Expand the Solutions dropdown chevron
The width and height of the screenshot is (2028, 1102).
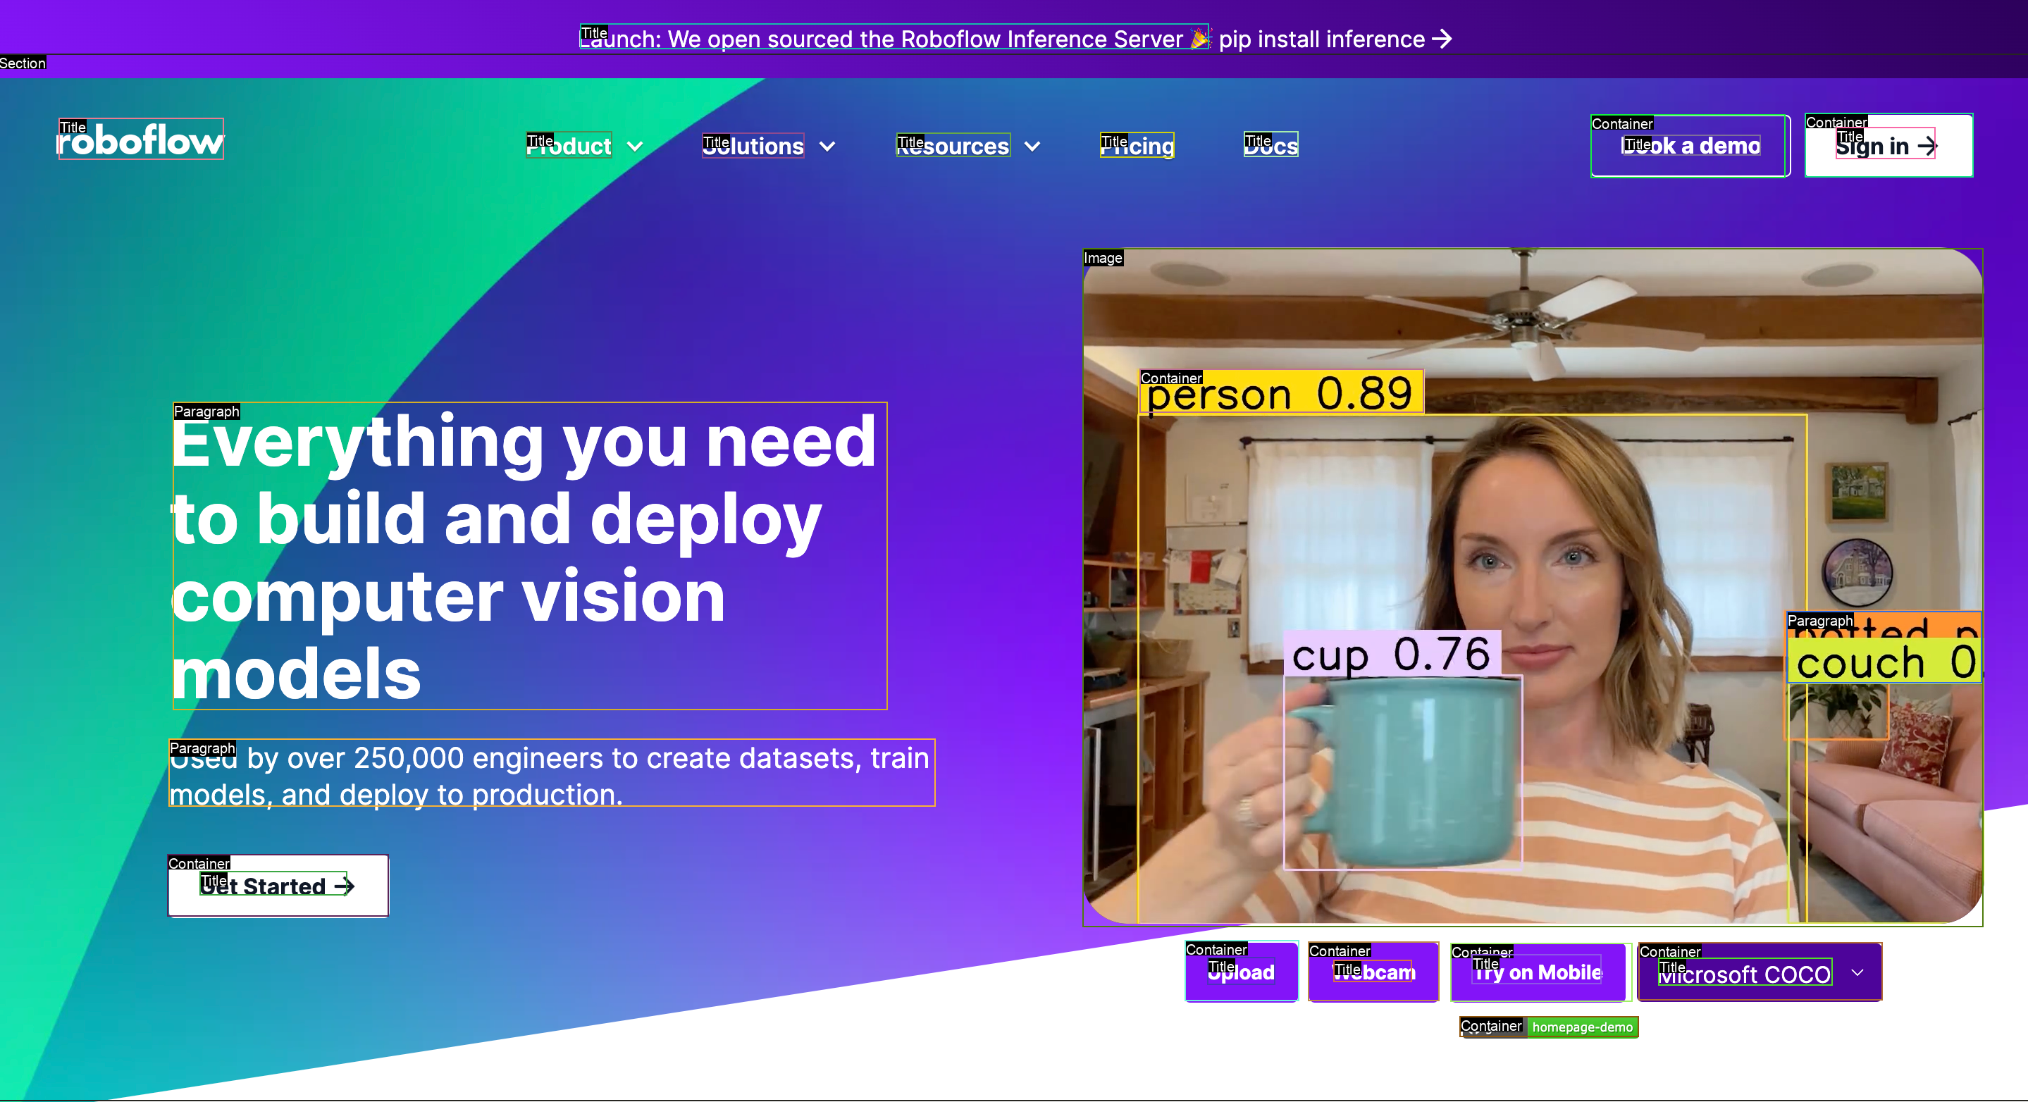tap(827, 147)
